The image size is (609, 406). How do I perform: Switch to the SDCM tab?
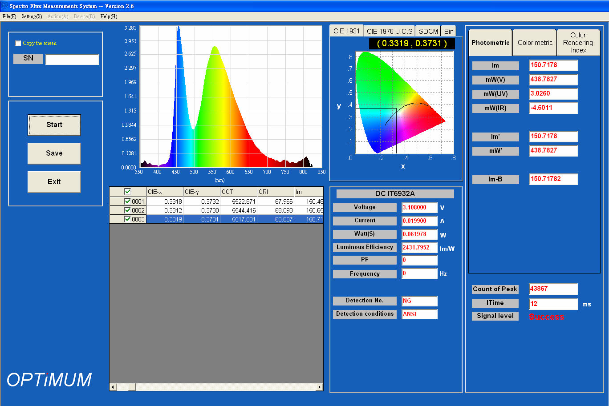pos(428,31)
